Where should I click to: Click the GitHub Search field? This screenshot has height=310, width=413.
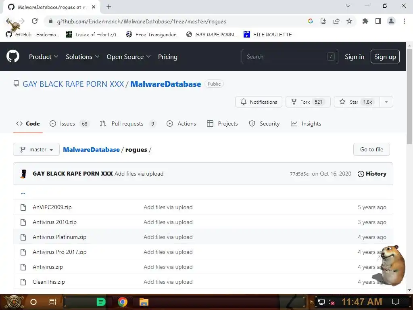point(290,57)
